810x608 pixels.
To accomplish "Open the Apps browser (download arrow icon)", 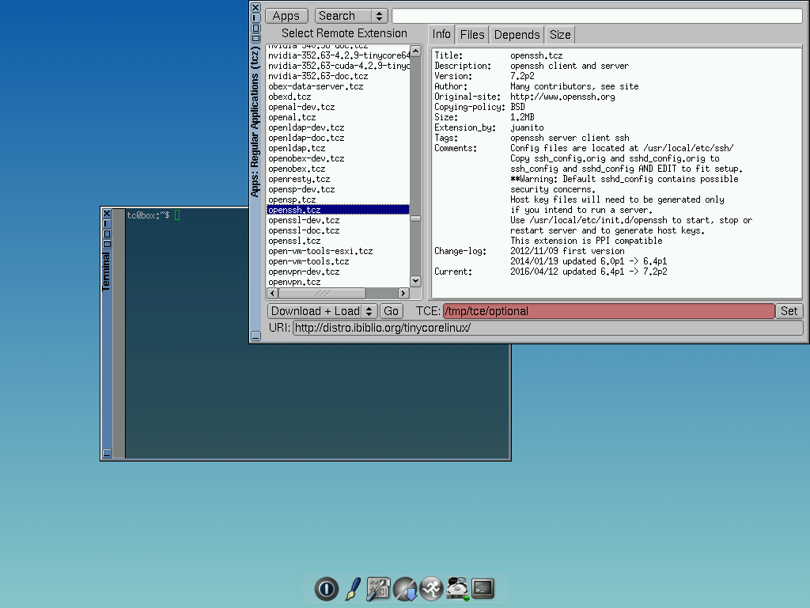I will 405,588.
